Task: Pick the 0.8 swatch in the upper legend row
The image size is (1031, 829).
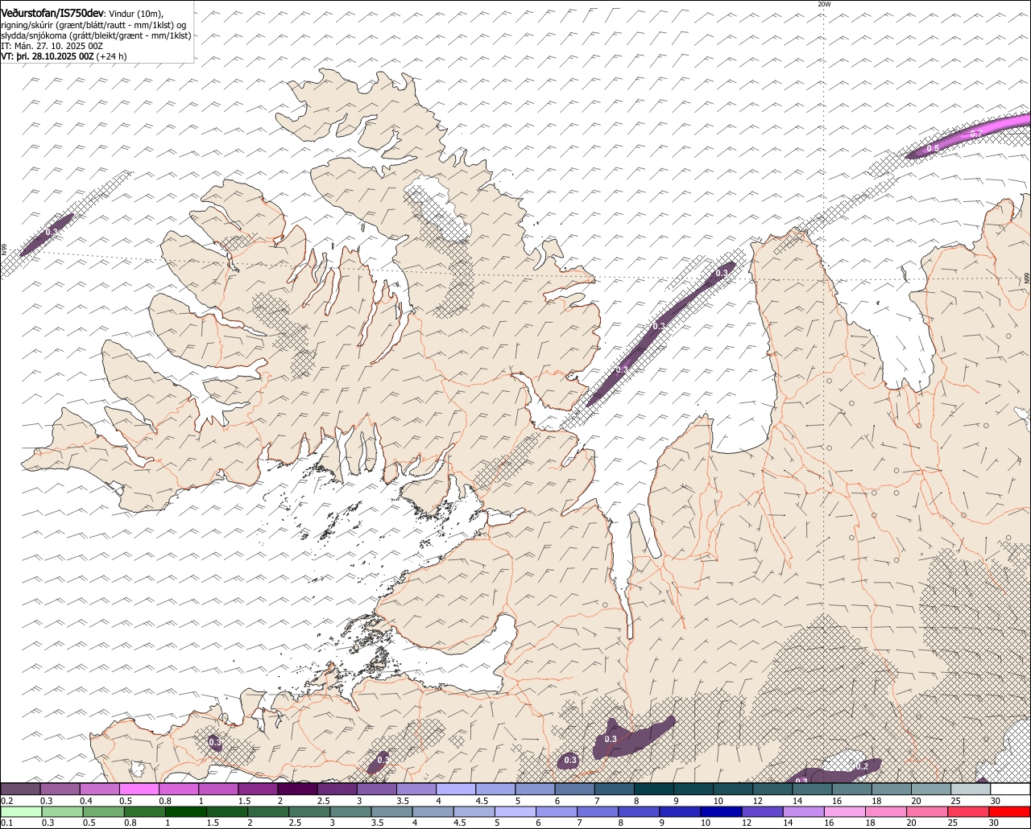Action: pyautogui.click(x=179, y=789)
